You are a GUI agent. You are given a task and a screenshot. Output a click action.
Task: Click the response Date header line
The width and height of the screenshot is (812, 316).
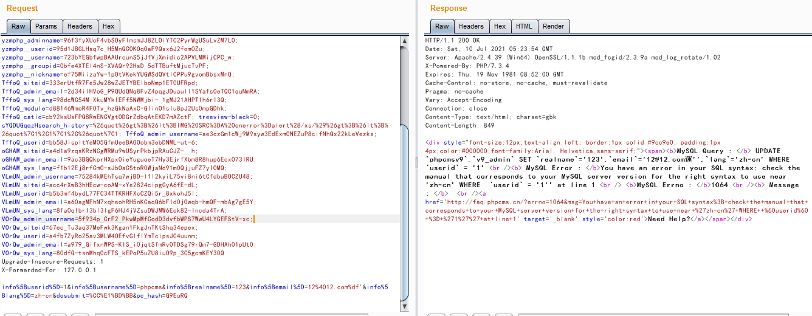(489, 49)
